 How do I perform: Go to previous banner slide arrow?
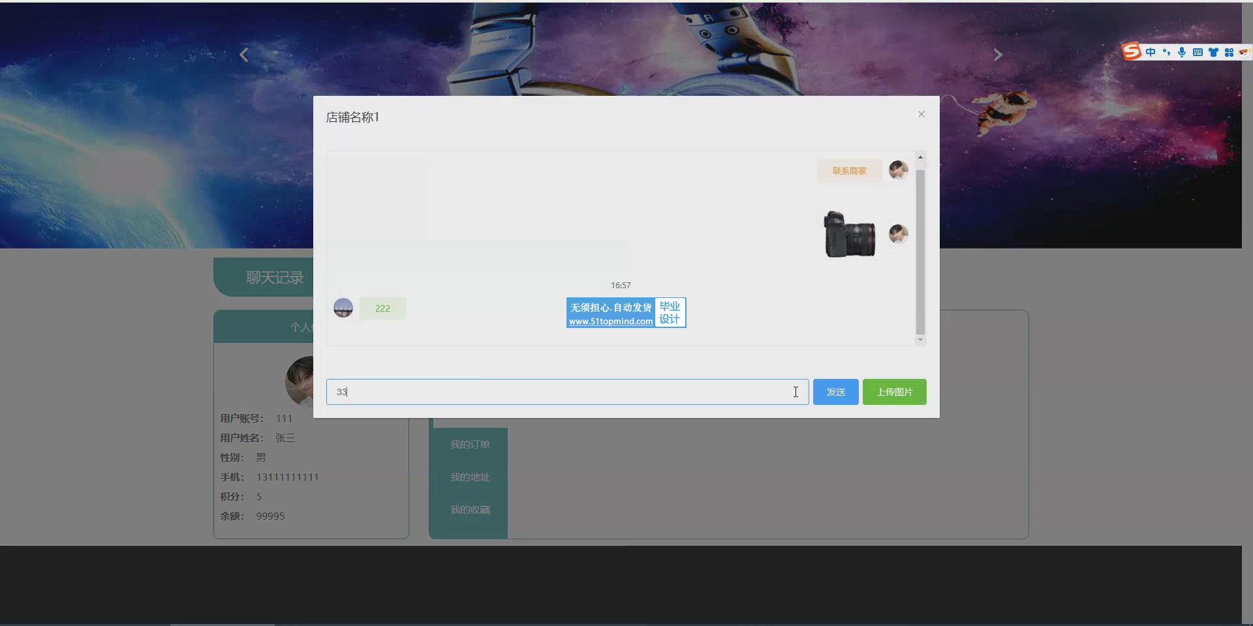[244, 55]
